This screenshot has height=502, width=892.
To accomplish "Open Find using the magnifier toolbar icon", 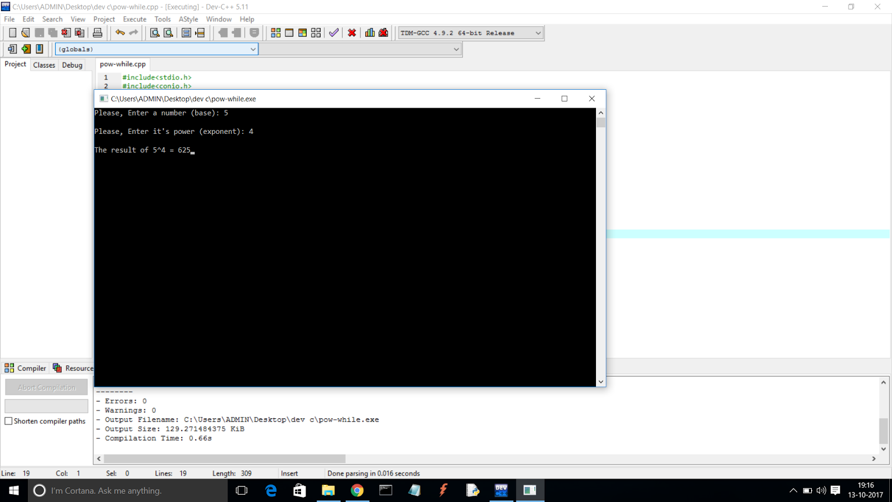I will tap(154, 32).
